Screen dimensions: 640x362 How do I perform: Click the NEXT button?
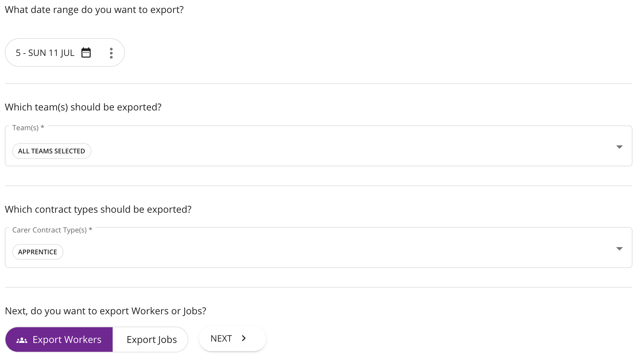(x=233, y=338)
